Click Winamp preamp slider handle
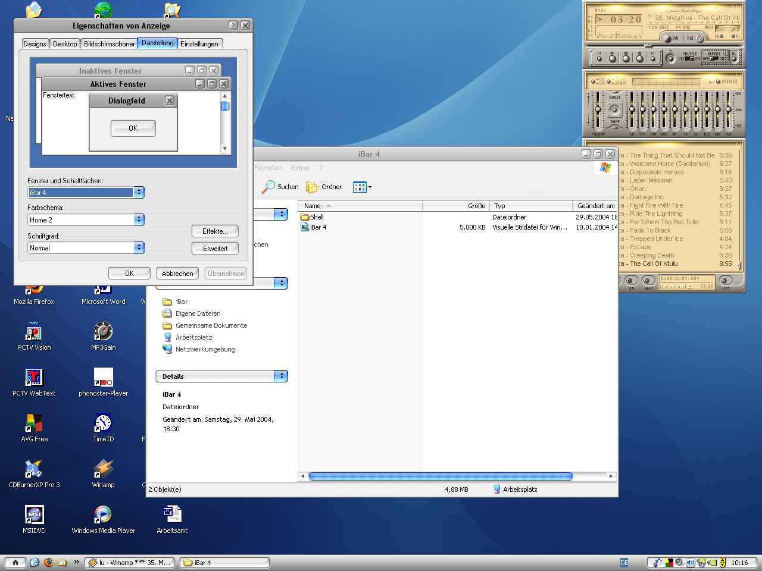The height and width of the screenshot is (571, 762). 598,109
